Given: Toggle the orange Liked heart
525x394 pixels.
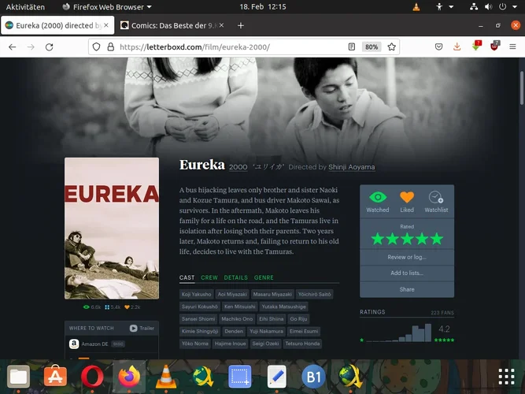Looking at the screenshot, I should coord(407,197).
